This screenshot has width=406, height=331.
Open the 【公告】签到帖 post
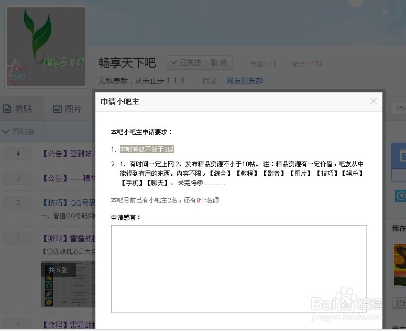pos(68,154)
